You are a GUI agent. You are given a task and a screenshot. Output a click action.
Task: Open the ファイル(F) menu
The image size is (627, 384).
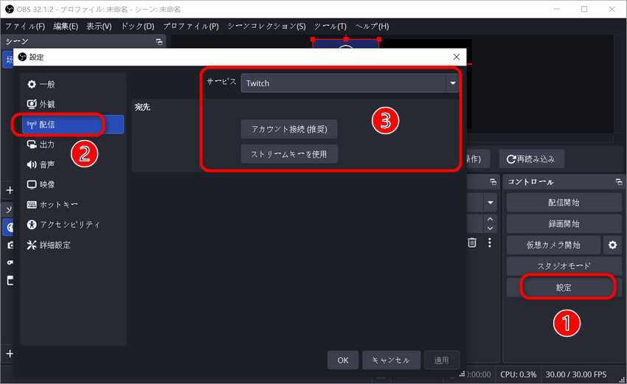tap(25, 27)
